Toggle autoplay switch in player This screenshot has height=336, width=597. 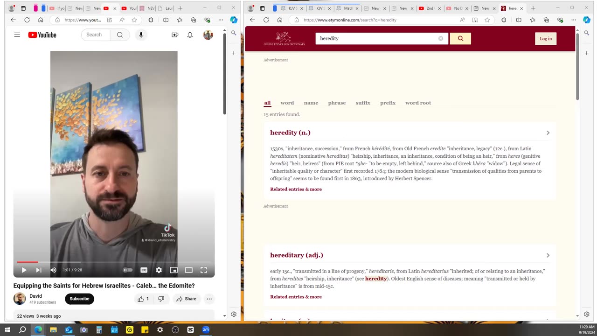[x=128, y=270]
